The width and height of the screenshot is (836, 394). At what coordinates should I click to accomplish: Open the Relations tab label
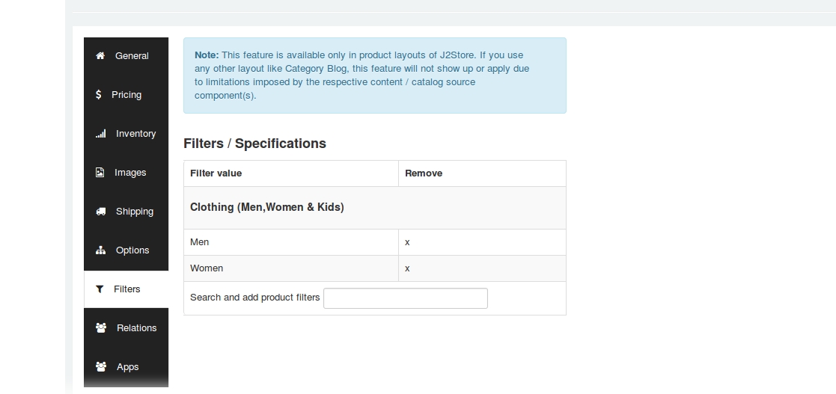(x=136, y=328)
